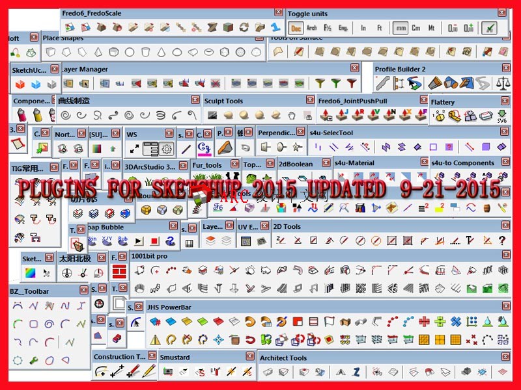Click the 1-2-3 numbering icon in Flattery
This screenshot has height=390, width=521.
(x=438, y=116)
